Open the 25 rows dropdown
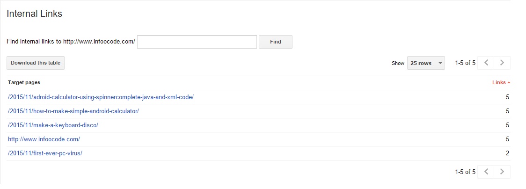 click(x=426, y=63)
